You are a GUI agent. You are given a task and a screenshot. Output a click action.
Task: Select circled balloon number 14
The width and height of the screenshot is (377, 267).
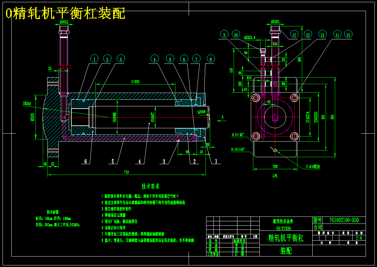[x=337, y=34]
